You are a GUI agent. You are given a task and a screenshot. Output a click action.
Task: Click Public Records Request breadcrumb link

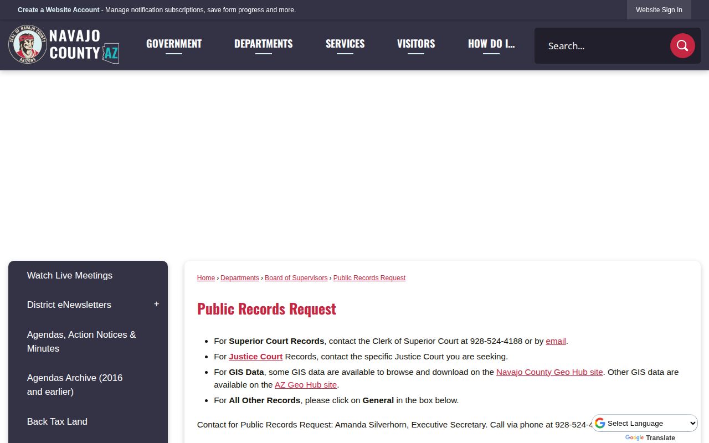tap(369, 278)
